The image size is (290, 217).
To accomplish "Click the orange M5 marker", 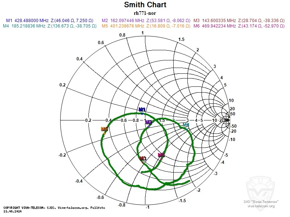I will (x=104, y=129).
